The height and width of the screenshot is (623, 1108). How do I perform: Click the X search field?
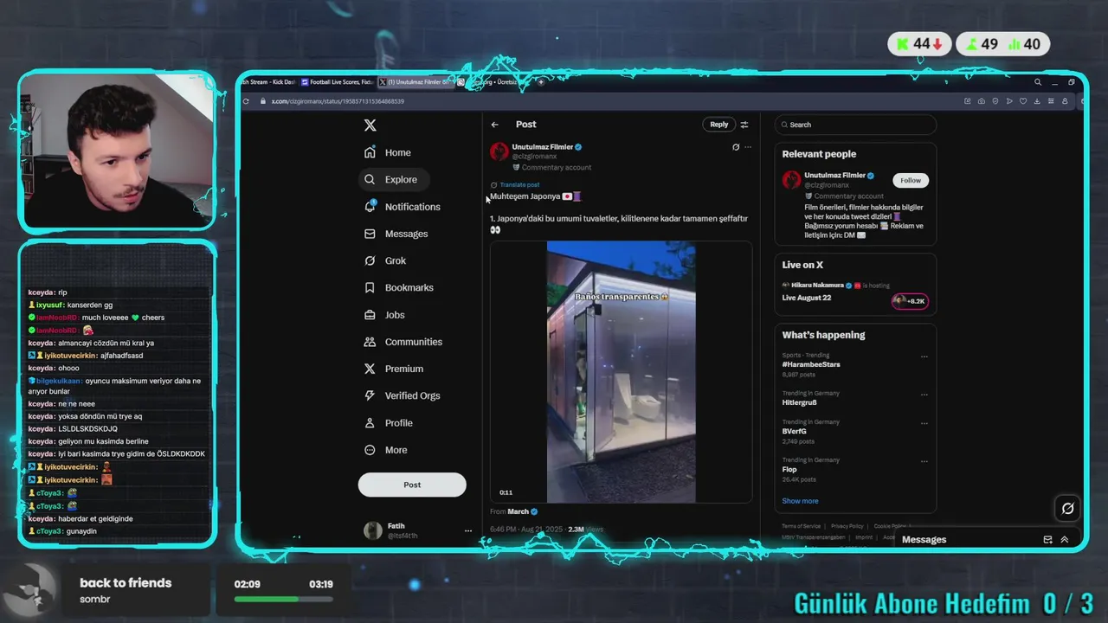855,125
